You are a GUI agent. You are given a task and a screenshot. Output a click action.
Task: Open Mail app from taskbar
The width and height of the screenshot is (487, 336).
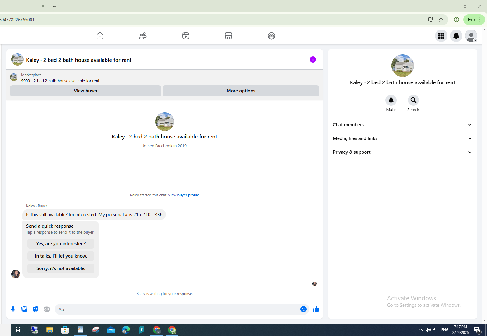pos(111,330)
